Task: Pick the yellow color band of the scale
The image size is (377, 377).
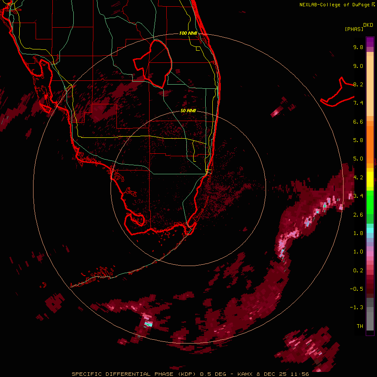Action: point(370,179)
